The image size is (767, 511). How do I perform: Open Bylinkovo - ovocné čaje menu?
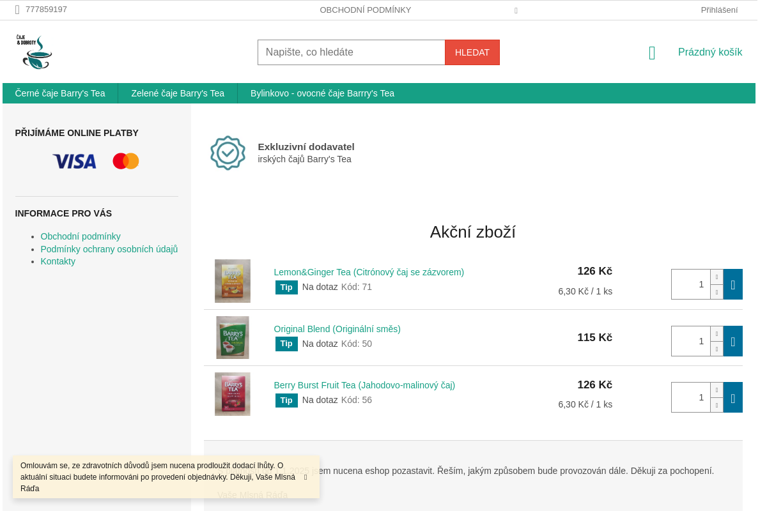pos(322,93)
